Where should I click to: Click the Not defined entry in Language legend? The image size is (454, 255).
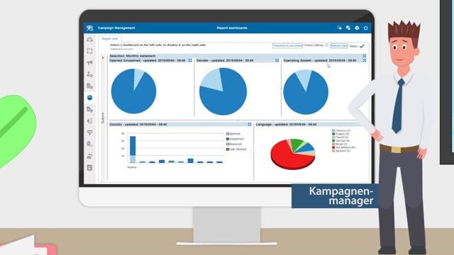344,147
